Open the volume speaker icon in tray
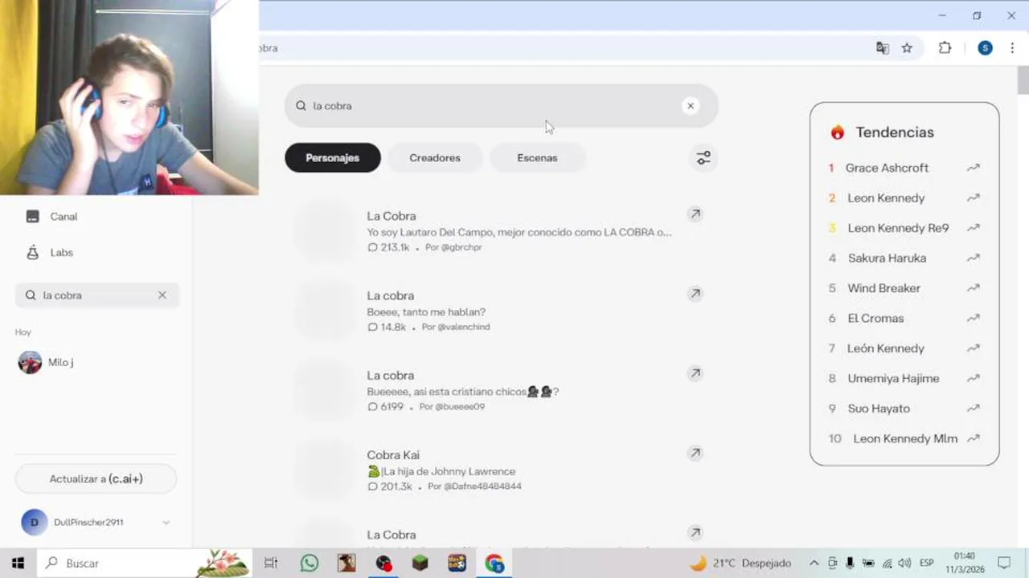 pos(904,564)
